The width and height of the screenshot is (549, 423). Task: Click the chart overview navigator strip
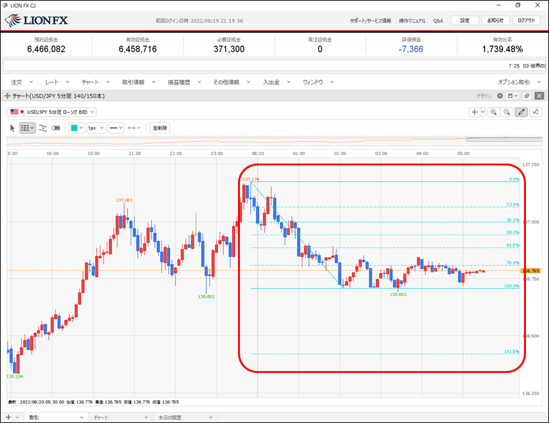(x=274, y=141)
